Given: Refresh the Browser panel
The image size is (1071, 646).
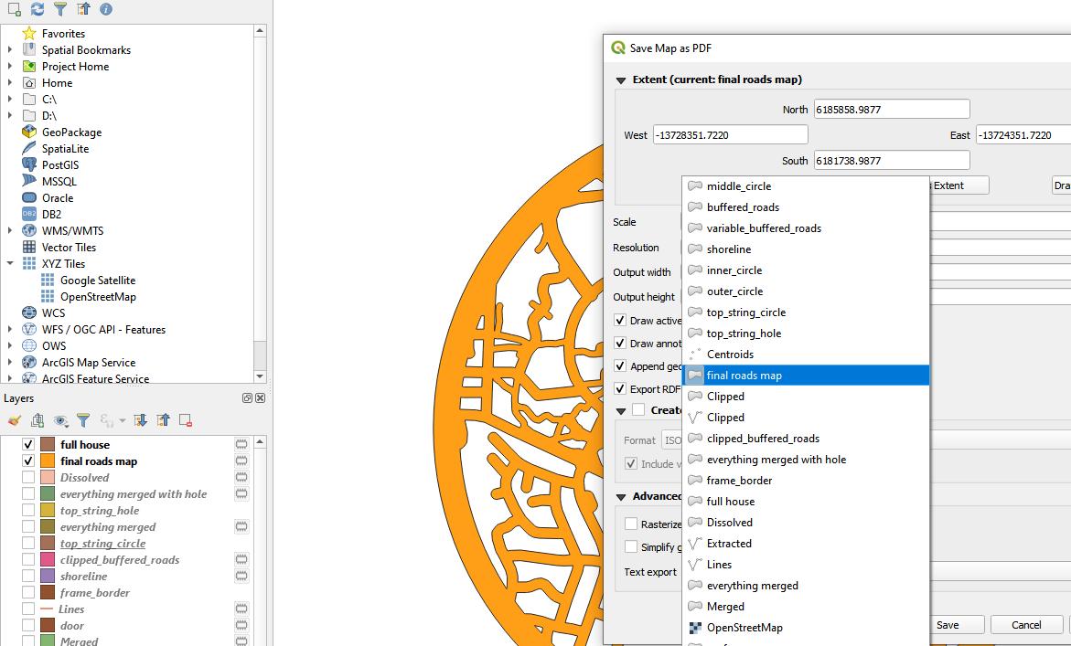Looking at the screenshot, I should pos(37,9).
